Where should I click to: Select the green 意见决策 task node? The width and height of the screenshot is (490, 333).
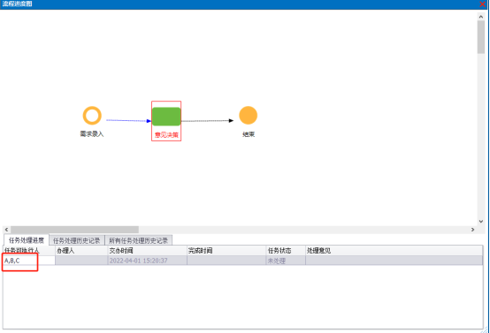(x=166, y=117)
